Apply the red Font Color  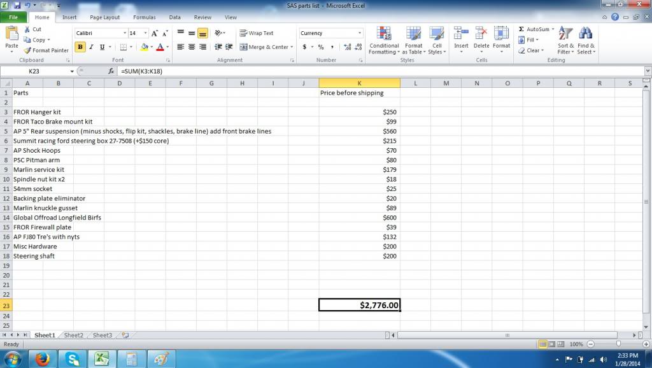[x=160, y=47]
